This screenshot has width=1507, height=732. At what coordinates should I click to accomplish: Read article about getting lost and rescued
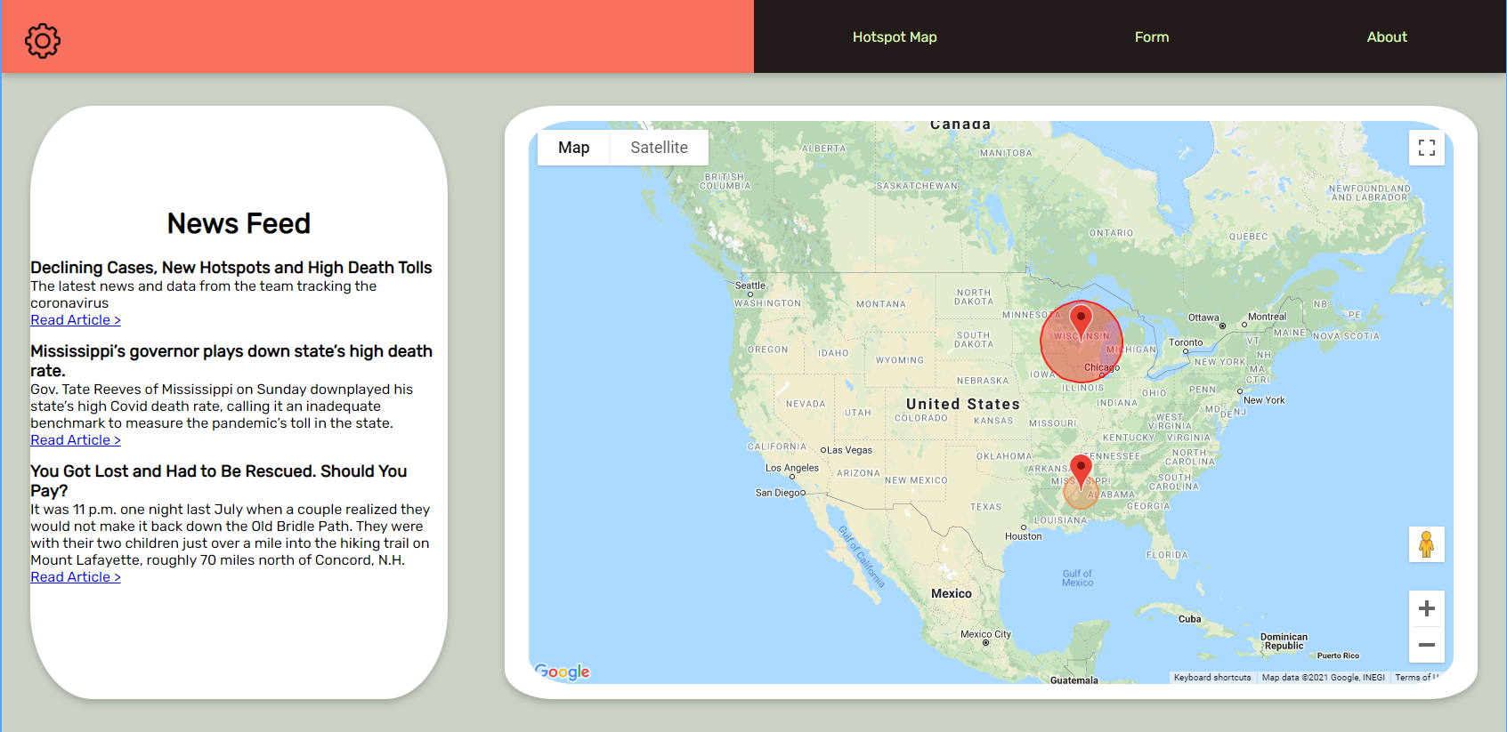click(x=76, y=577)
